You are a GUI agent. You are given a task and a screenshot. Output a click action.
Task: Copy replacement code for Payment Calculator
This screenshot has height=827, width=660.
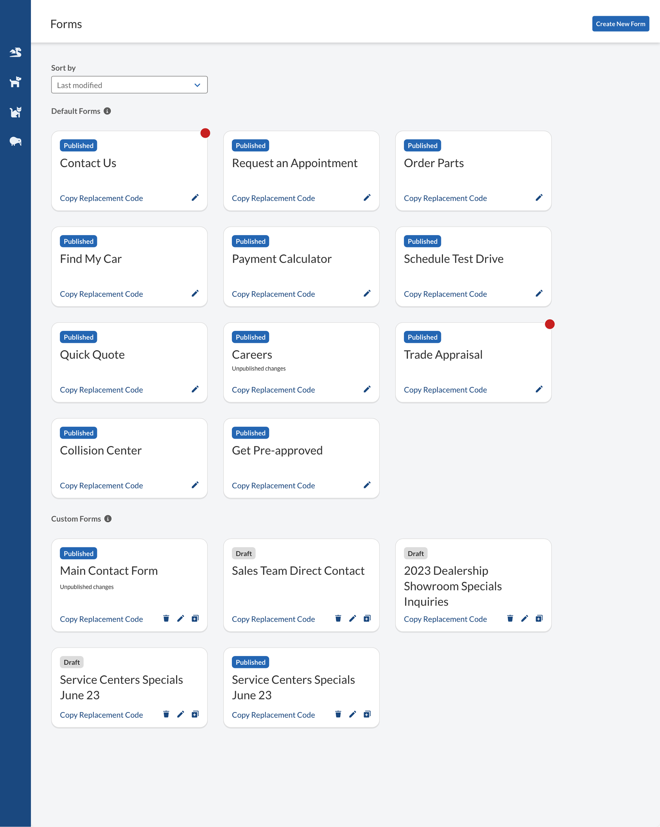point(273,294)
